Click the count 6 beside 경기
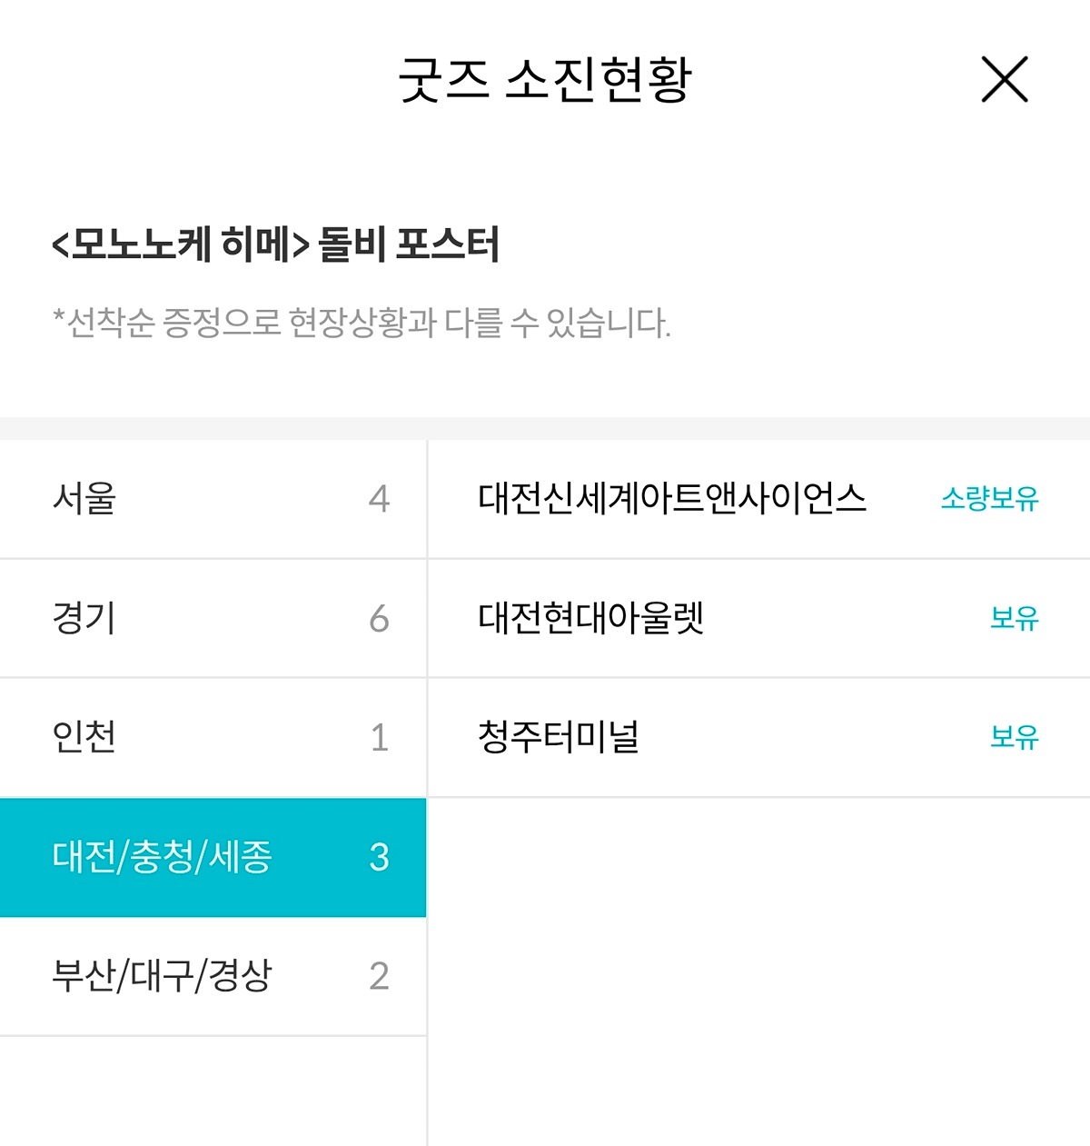This screenshot has height=1146, width=1090. [x=379, y=619]
